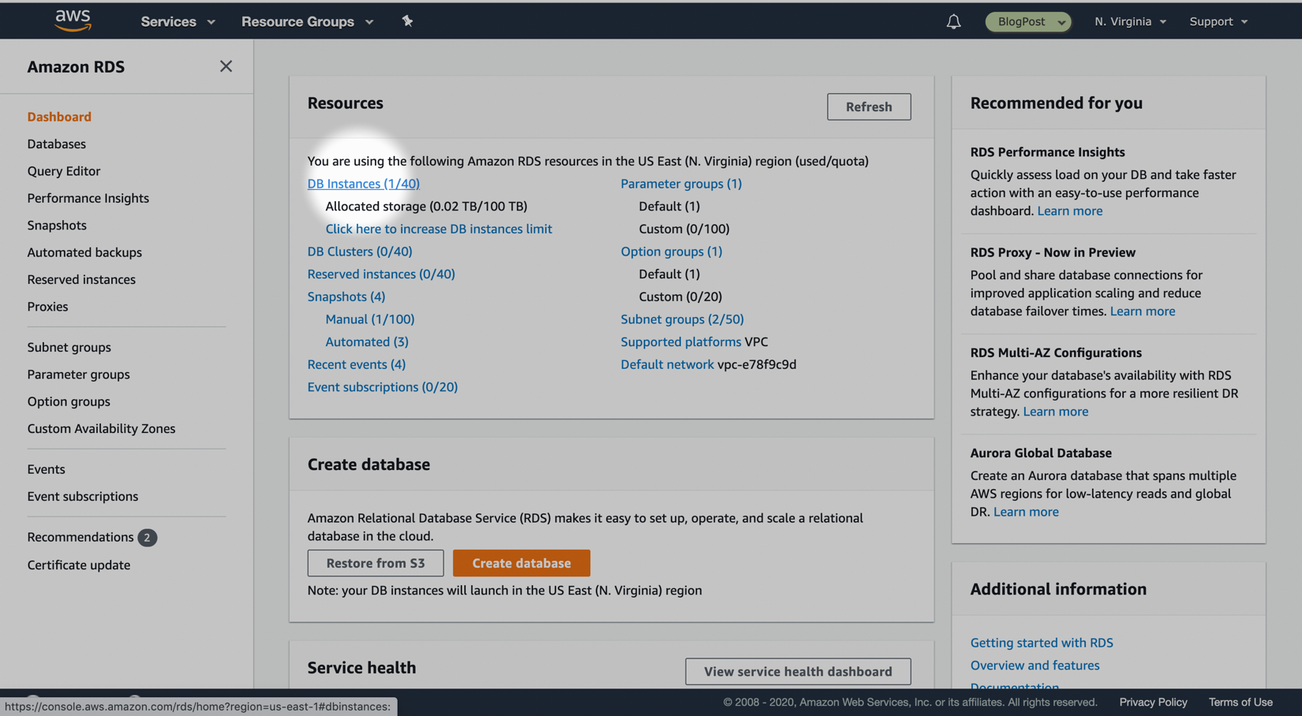
Task: Open the Snapshots (4) resource link
Action: 346,296
